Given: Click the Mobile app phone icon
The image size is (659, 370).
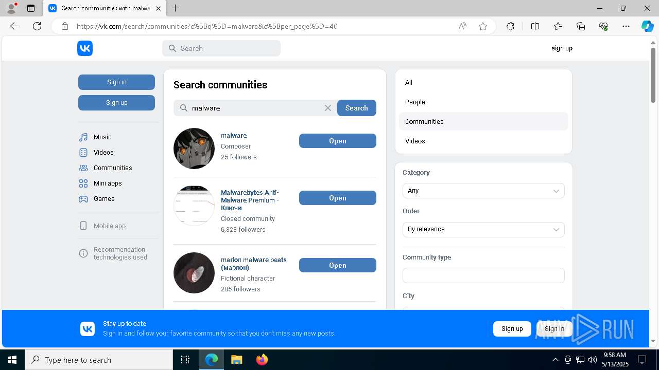Looking at the screenshot, I should coord(83,226).
